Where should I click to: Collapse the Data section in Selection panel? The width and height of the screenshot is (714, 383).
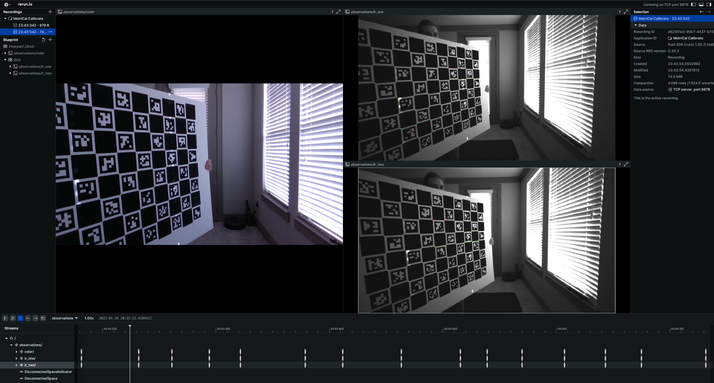636,25
